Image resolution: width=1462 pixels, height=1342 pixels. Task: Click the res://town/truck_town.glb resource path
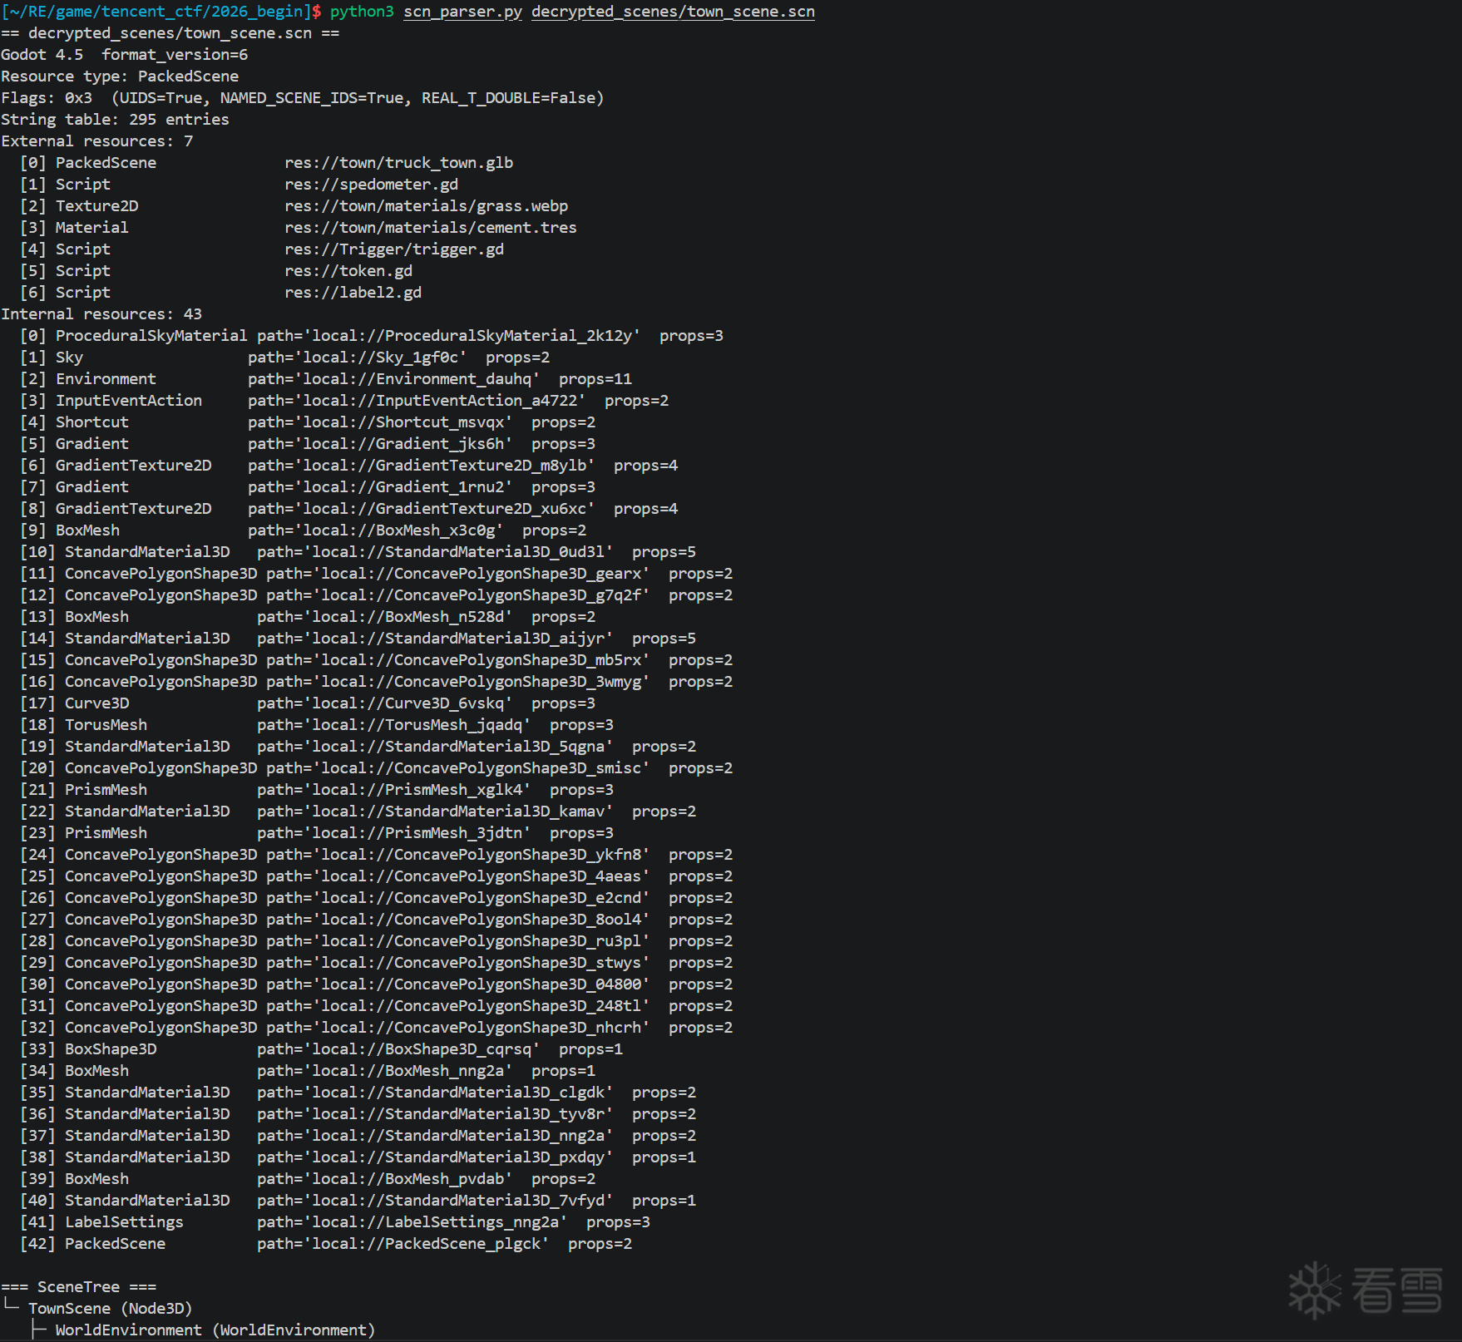click(x=398, y=163)
